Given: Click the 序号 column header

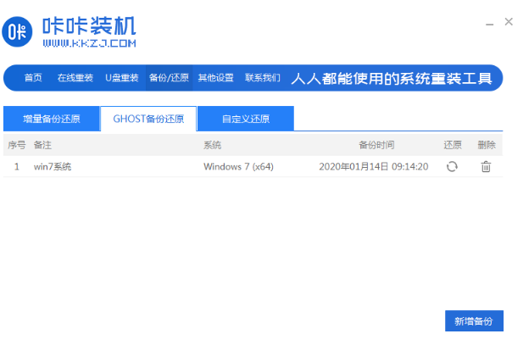Looking at the screenshot, I should click(17, 146).
